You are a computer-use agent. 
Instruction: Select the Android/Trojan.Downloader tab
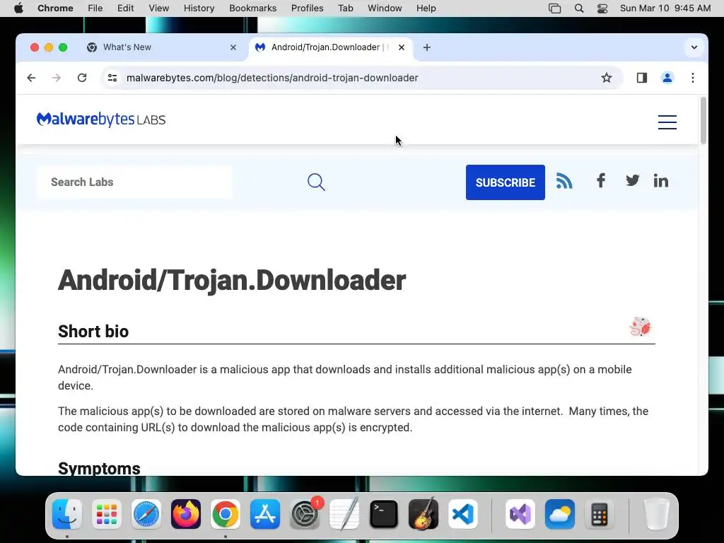point(330,47)
